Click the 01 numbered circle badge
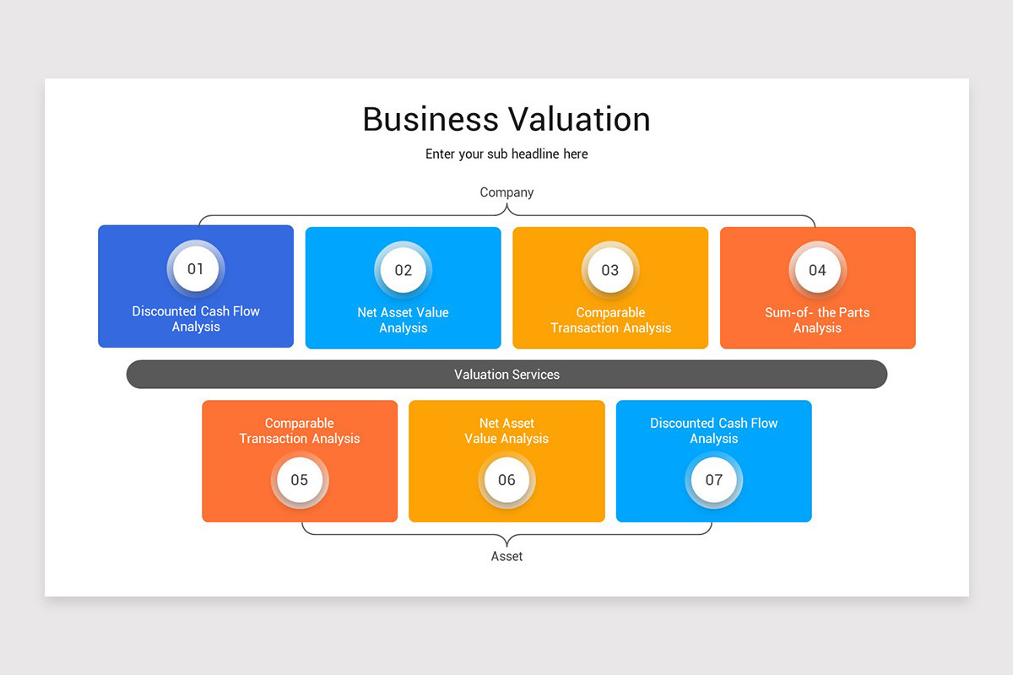This screenshot has height=675, width=1013. [x=196, y=269]
